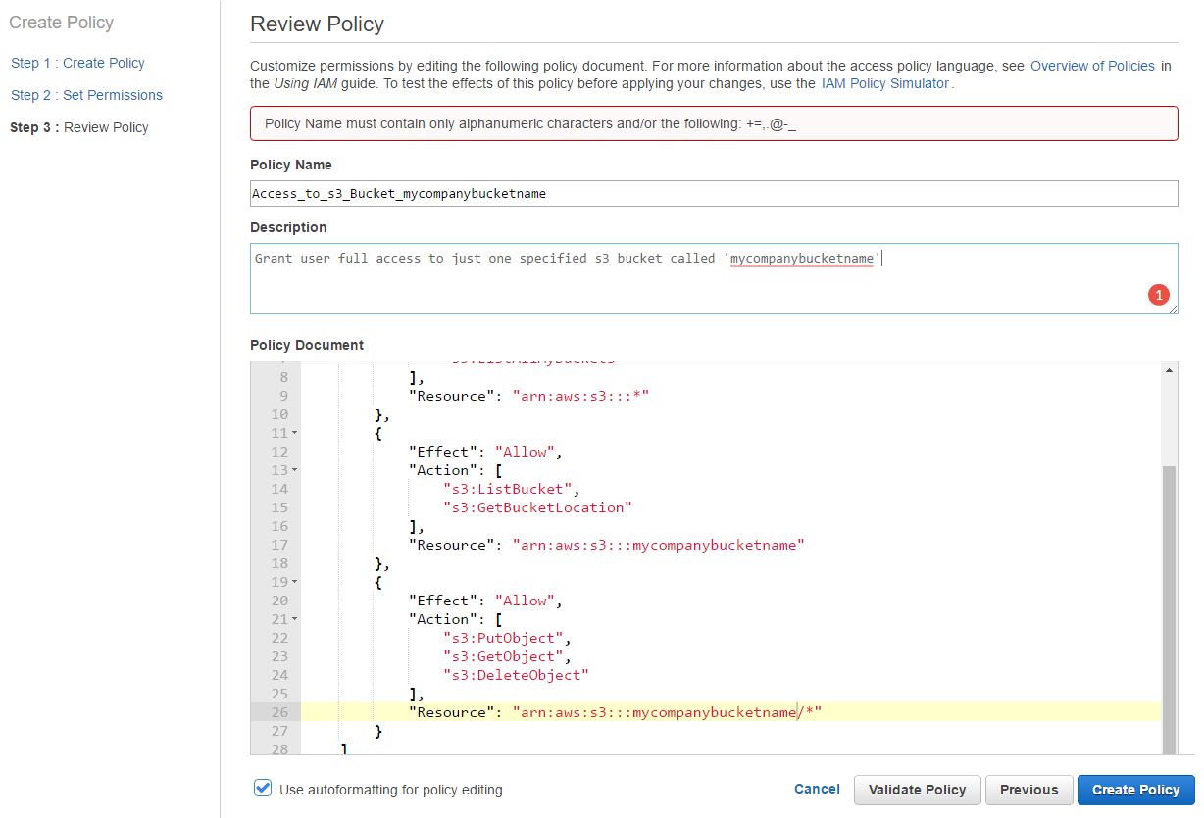This screenshot has height=818, width=1204.
Task: Click on "s3:DeleteObject" action text
Action: coord(516,675)
